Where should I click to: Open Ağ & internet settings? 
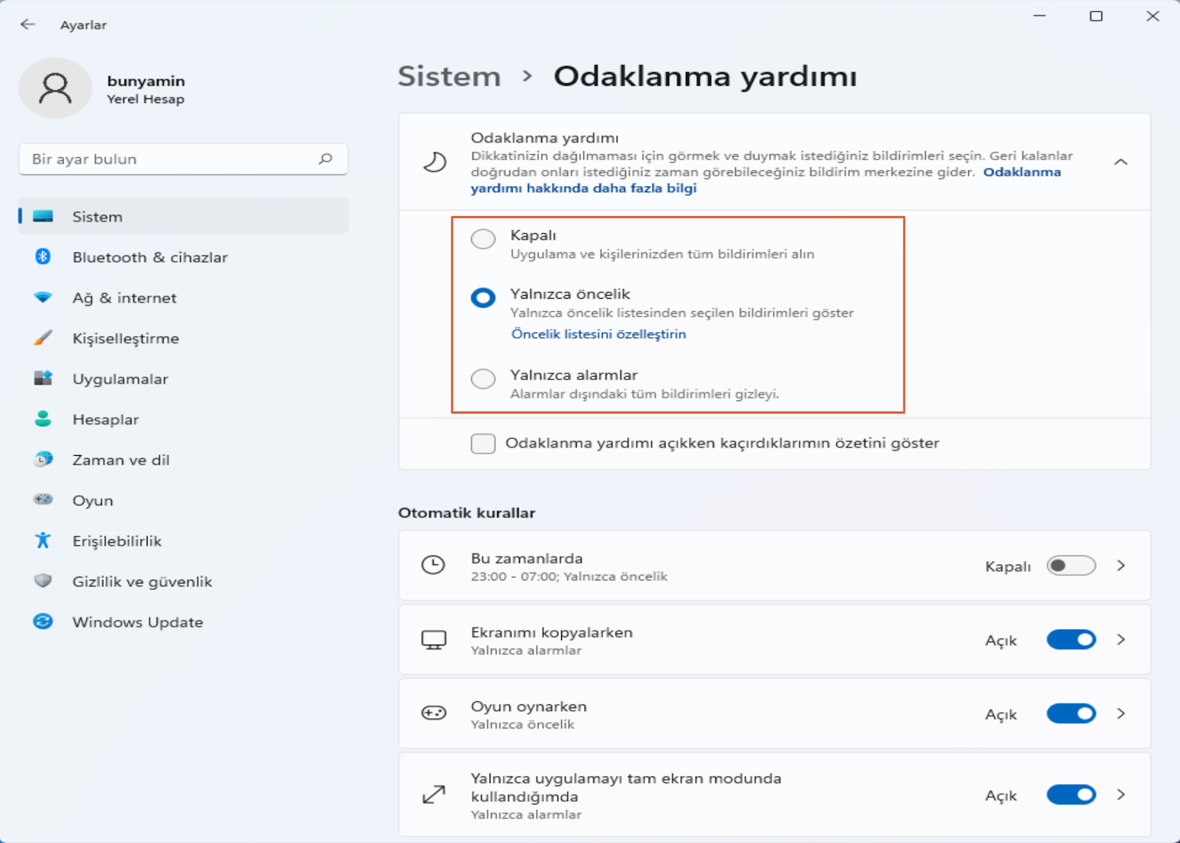pyautogui.click(x=125, y=298)
